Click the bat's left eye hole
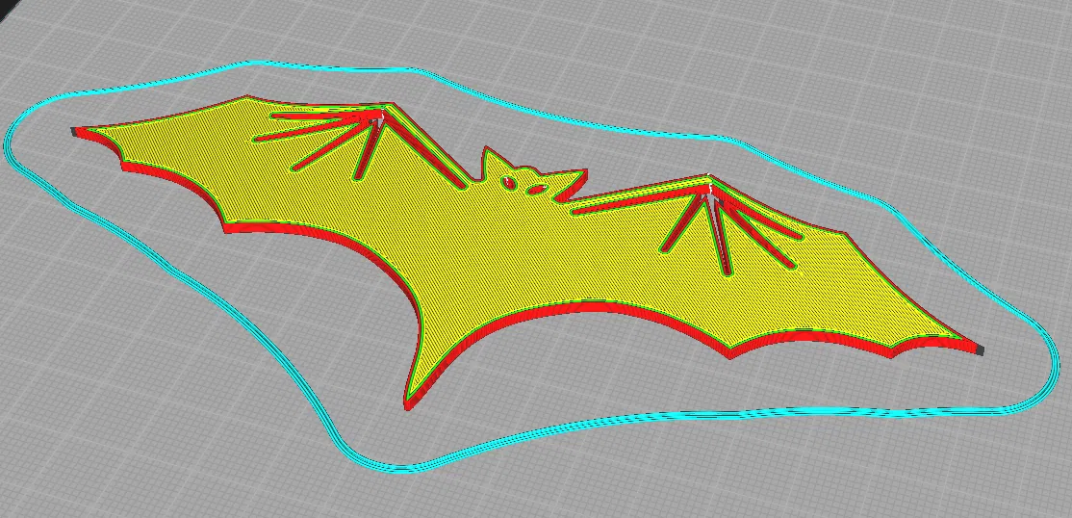The width and height of the screenshot is (1072, 518). coord(509,182)
